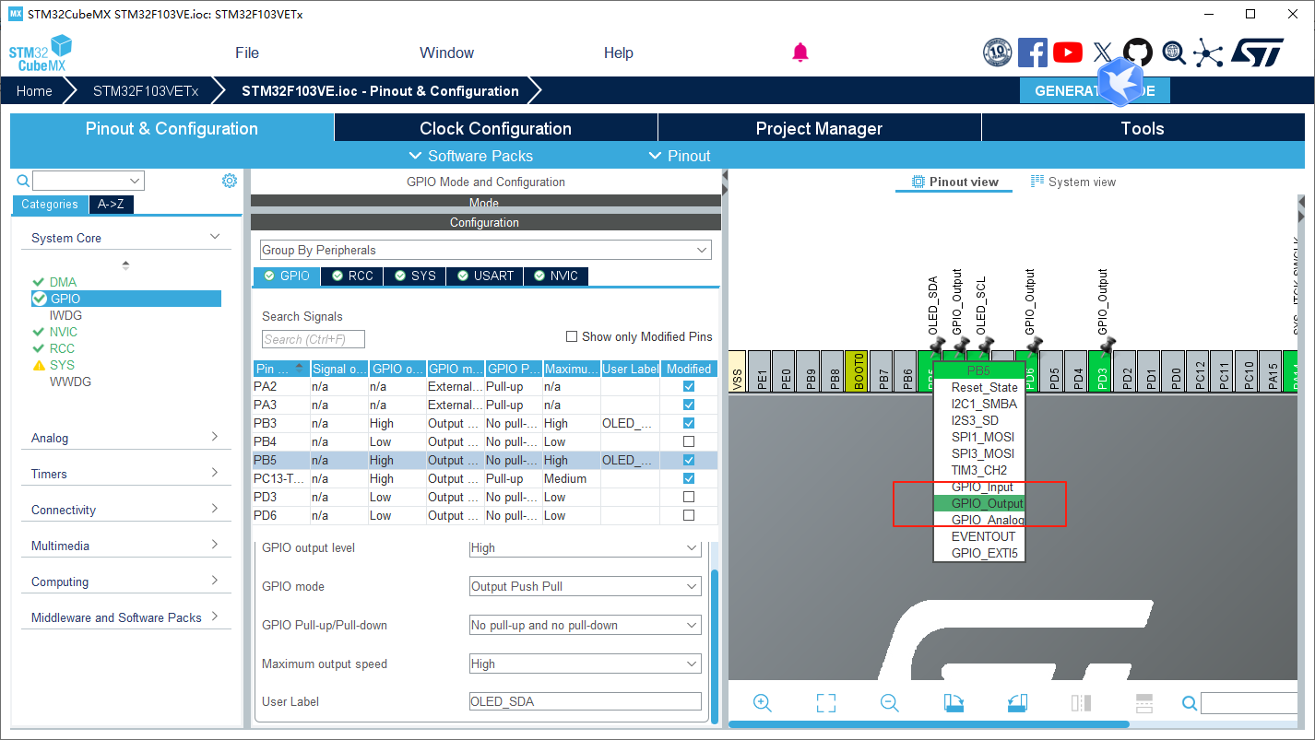This screenshot has width=1315, height=740.
Task: Select IWDG in System Core list
Action: coord(65,315)
